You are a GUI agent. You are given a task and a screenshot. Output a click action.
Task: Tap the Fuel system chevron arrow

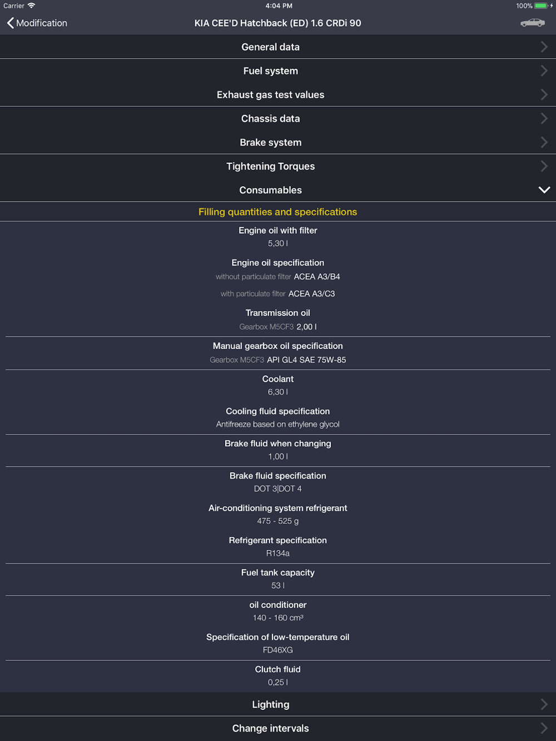coord(544,71)
